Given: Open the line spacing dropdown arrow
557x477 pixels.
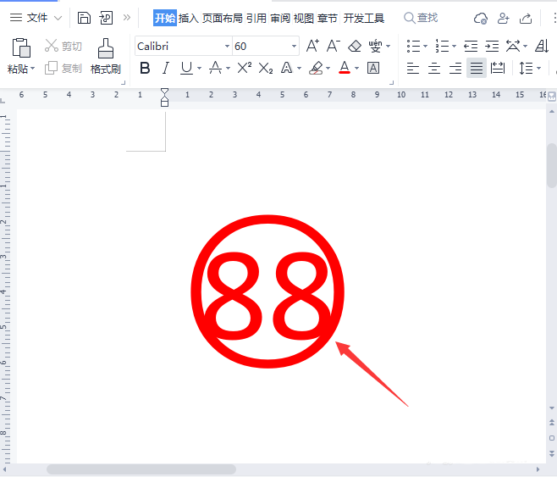Looking at the screenshot, I should (539, 68).
